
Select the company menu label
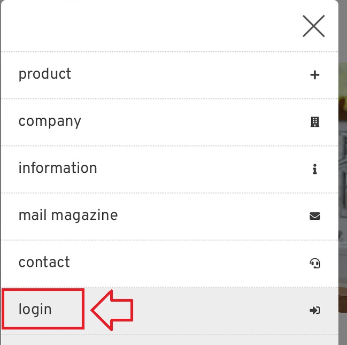pos(50,121)
